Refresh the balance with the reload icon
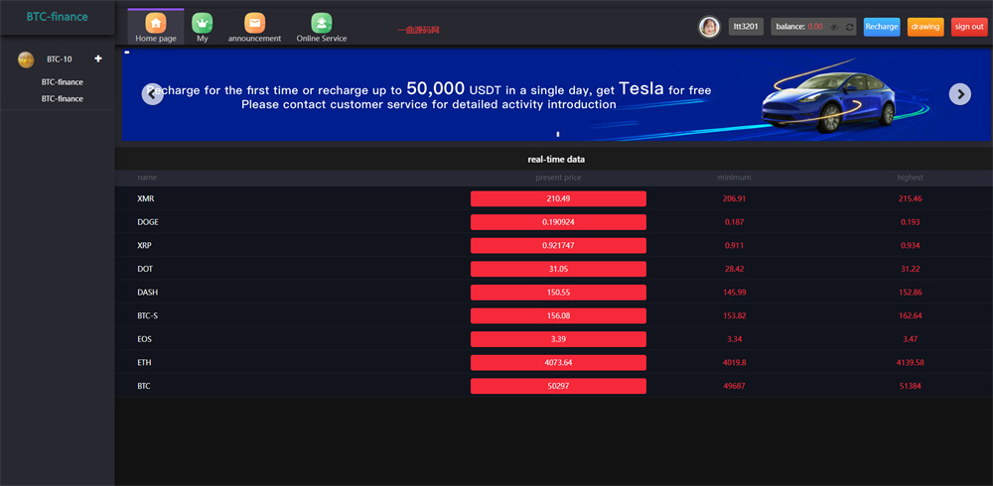 850,27
